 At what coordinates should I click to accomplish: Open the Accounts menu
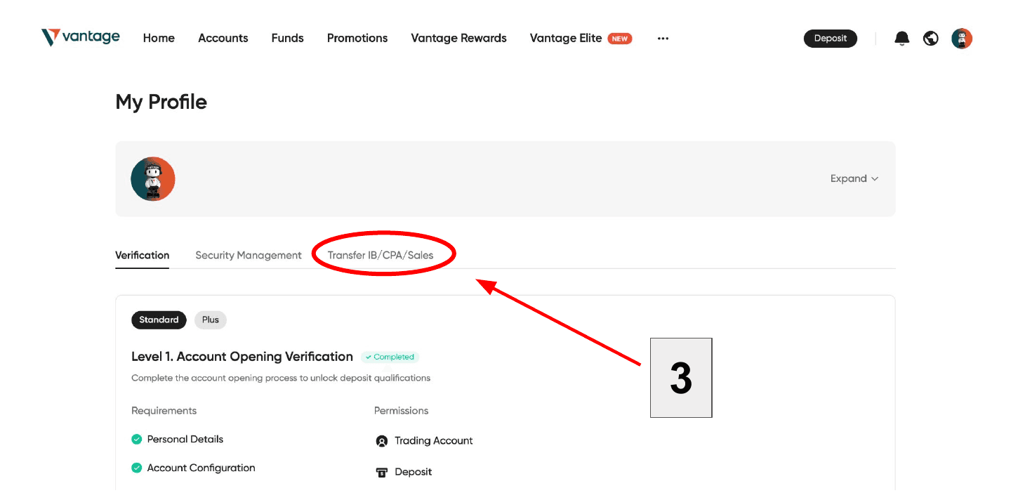tap(223, 38)
